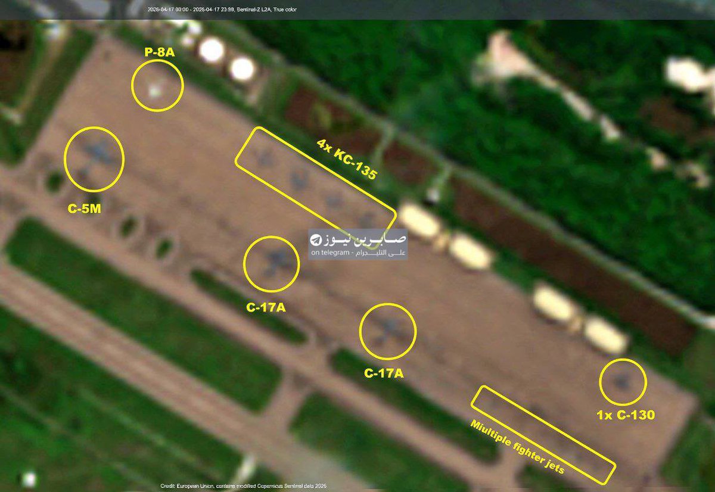Click the "1x C-130" label text
Image resolution: width=715 pixels, height=492 pixels.
tap(626, 415)
